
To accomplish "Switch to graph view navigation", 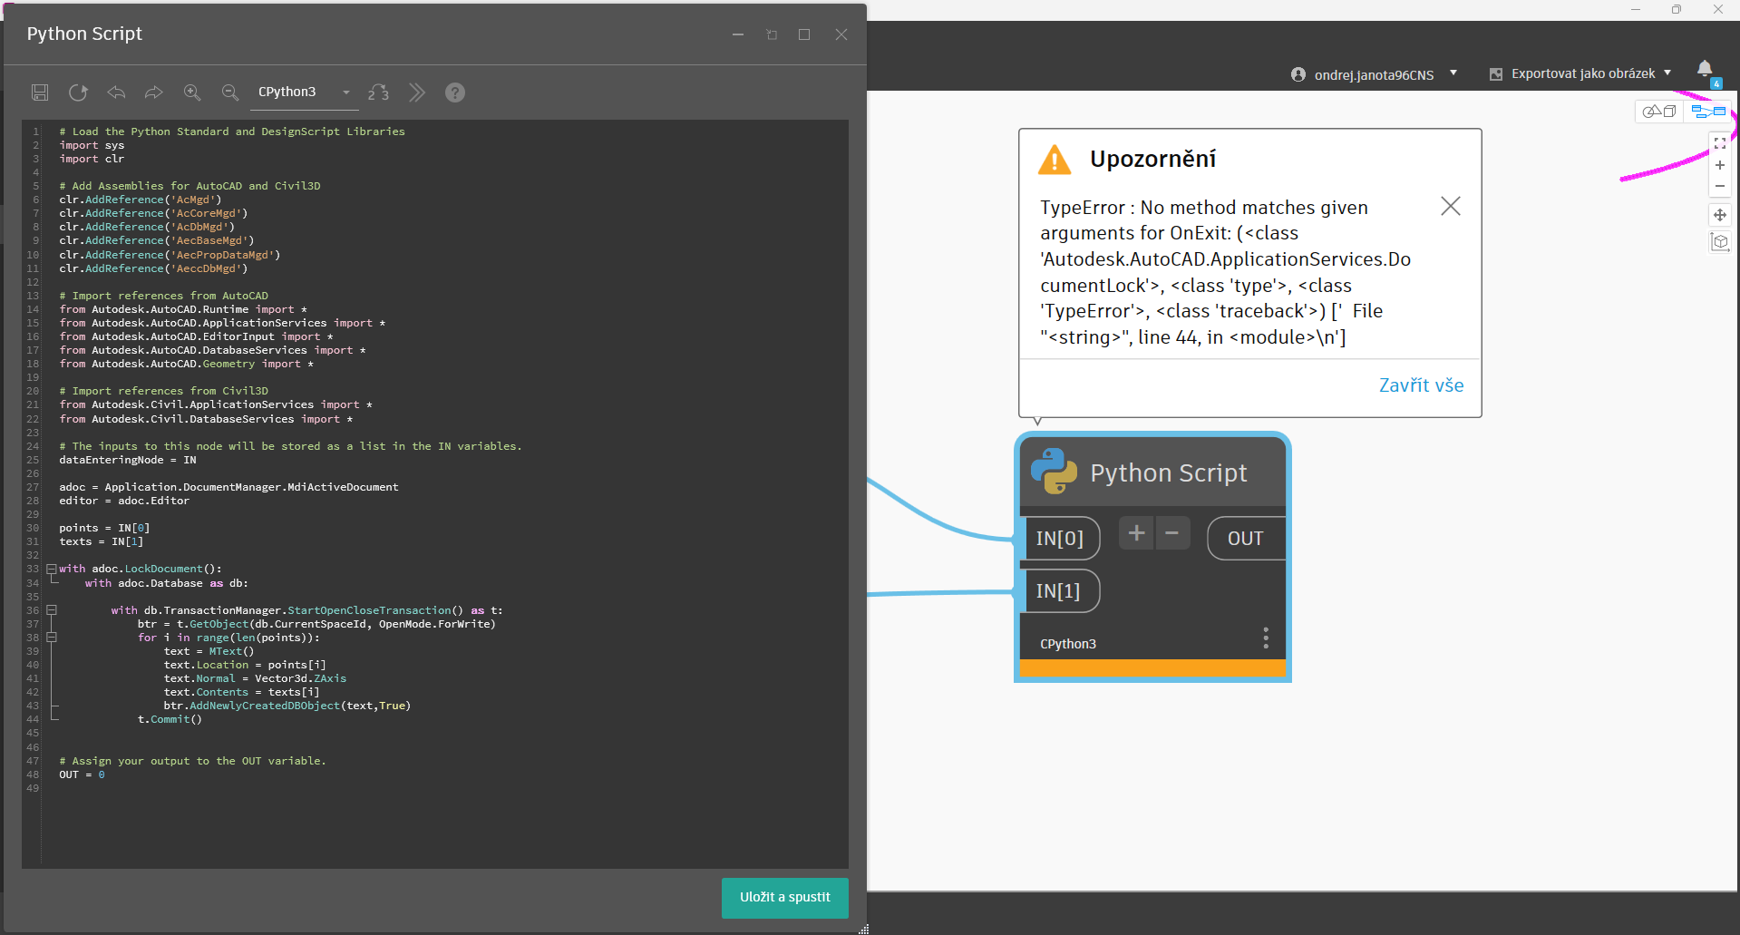I will click(x=1707, y=112).
